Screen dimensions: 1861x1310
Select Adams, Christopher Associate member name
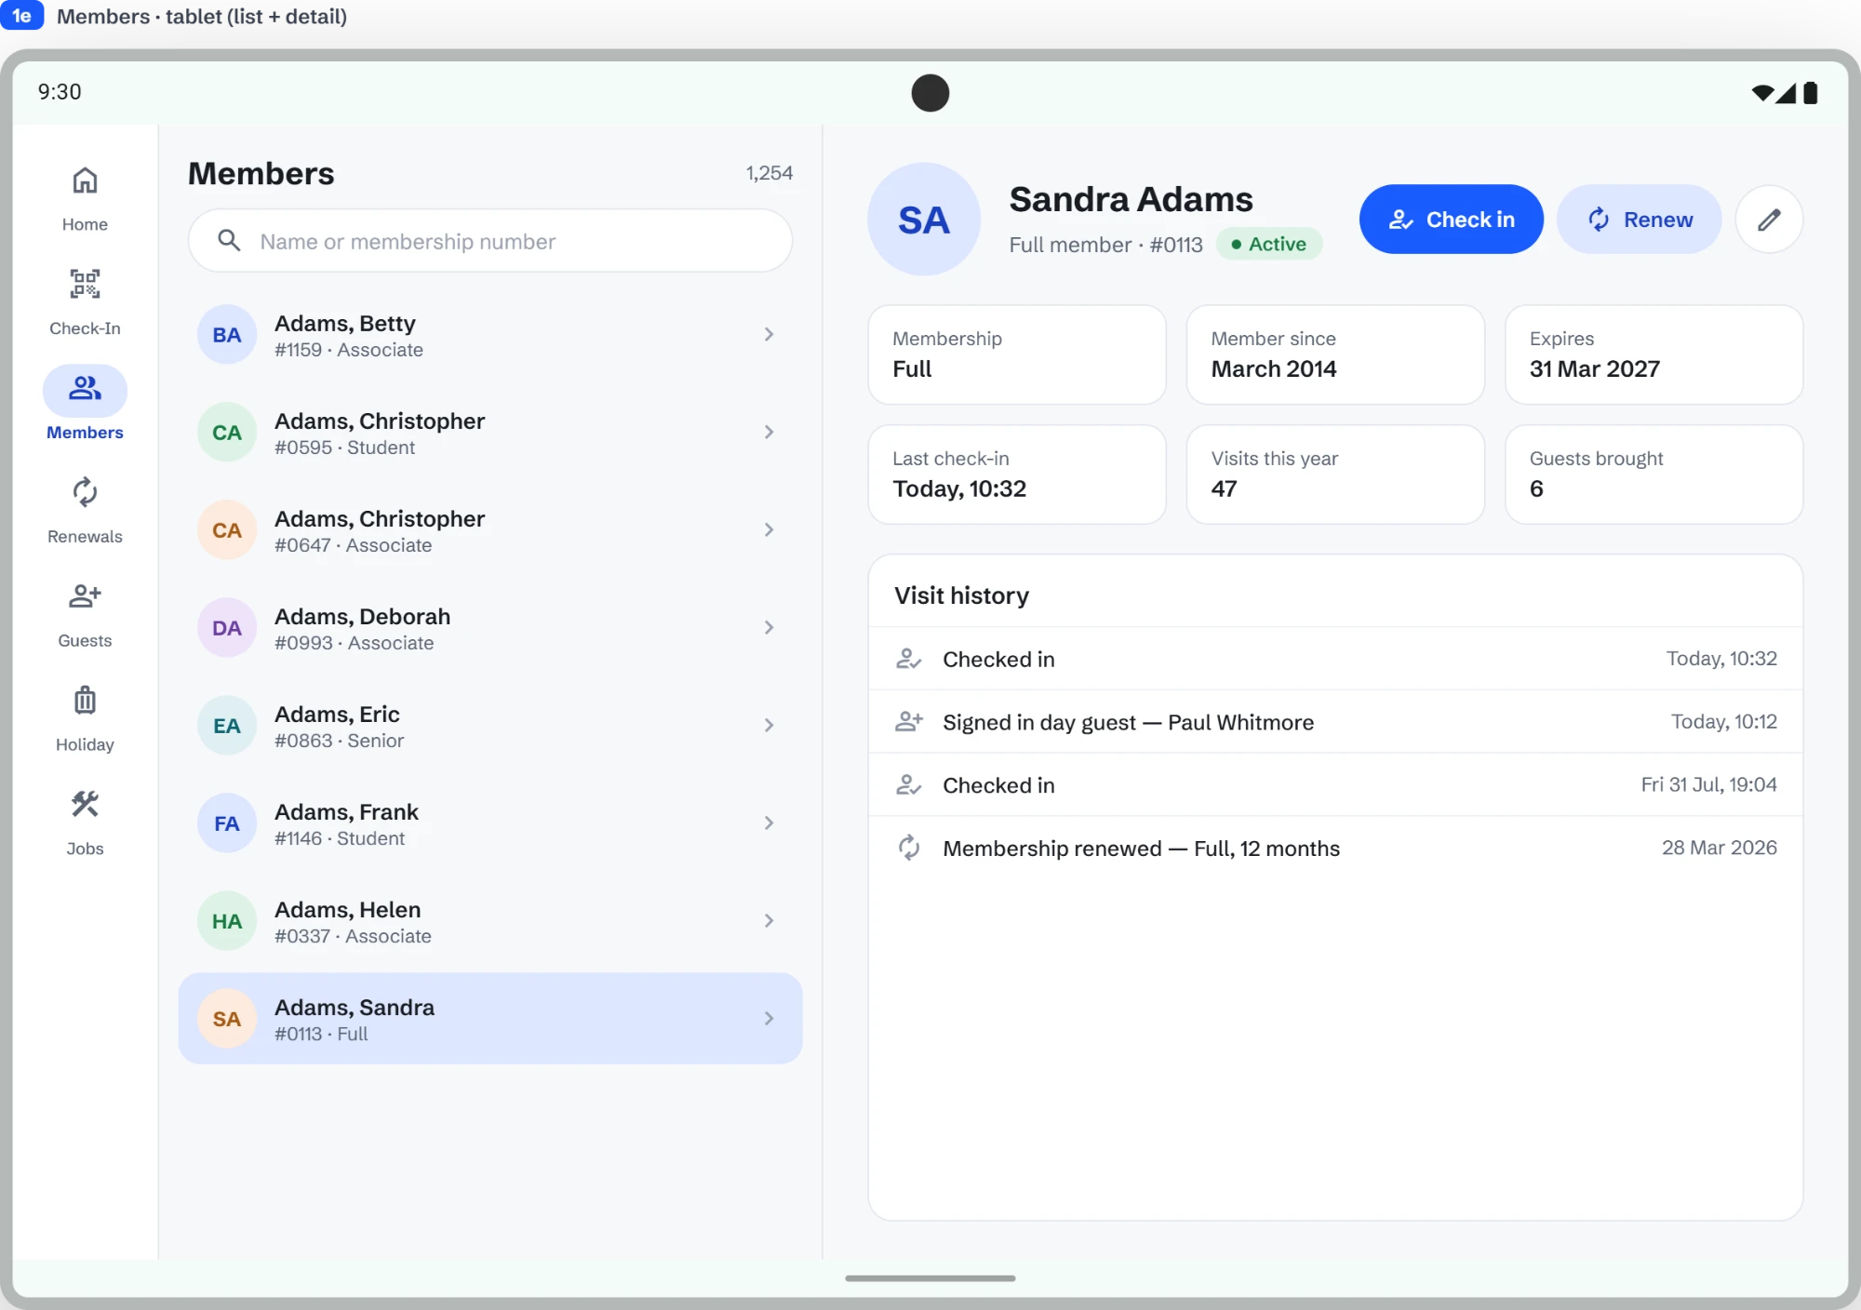[380, 518]
